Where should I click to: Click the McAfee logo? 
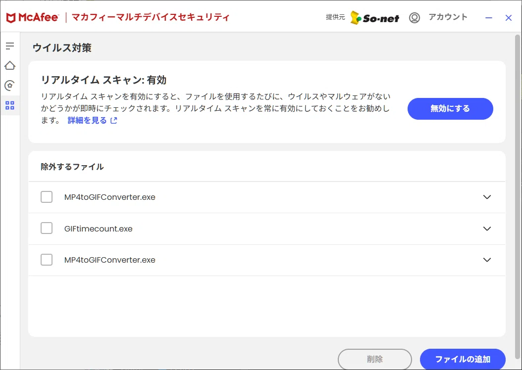pyautogui.click(x=33, y=18)
